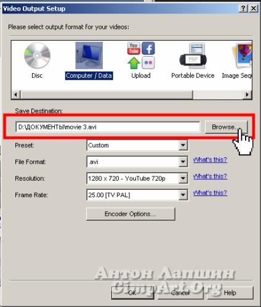Click the Help button

pyautogui.click(x=230, y=293)
